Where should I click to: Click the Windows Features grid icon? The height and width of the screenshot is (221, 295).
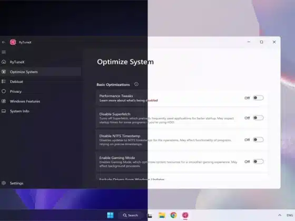(x=4, y=101)
